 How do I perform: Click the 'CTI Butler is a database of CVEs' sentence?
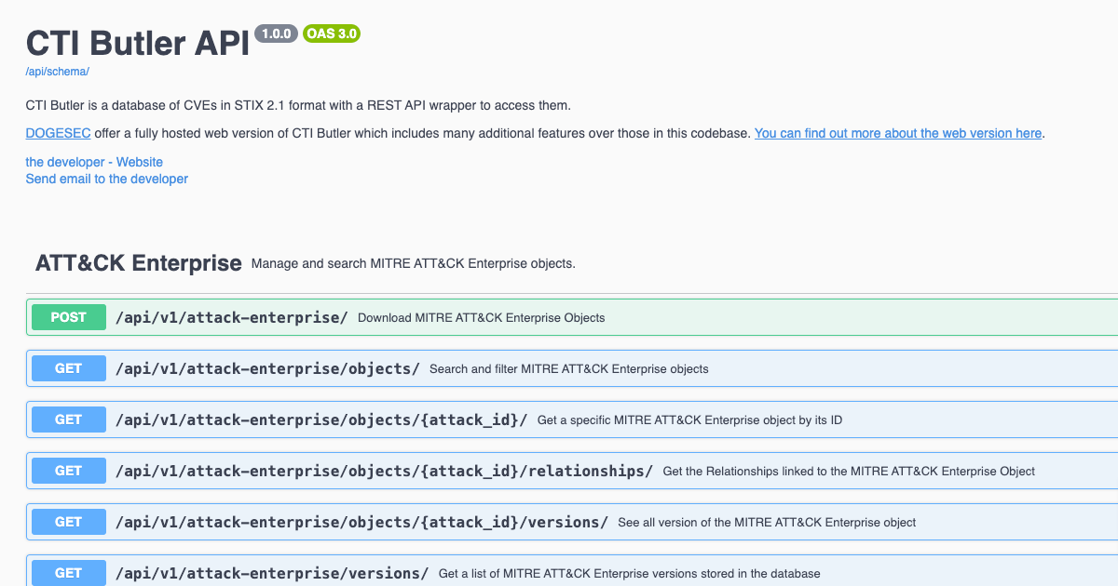(x=298, y=105)
